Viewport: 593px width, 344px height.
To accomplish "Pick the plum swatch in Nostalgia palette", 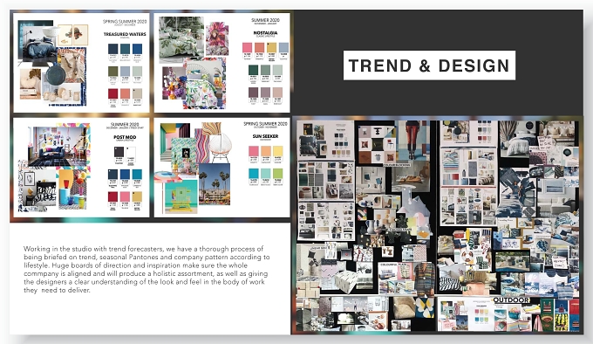I will coord(253,93).
